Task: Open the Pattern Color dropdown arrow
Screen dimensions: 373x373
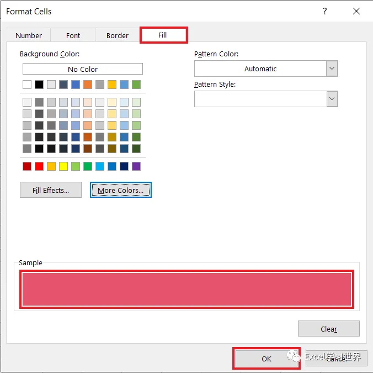Action: coord(332,69)
